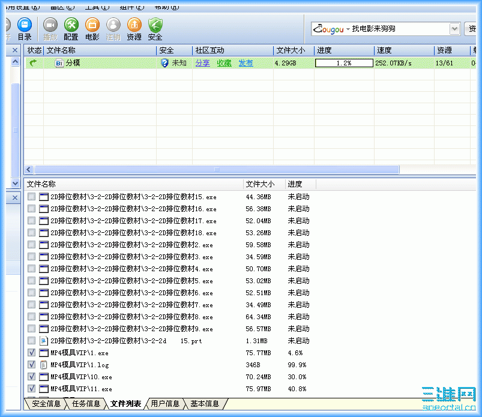Screen dimensions: 482x417
Task: Click file icon of 2D排位教材18.exe
Action: coord(44,233)
